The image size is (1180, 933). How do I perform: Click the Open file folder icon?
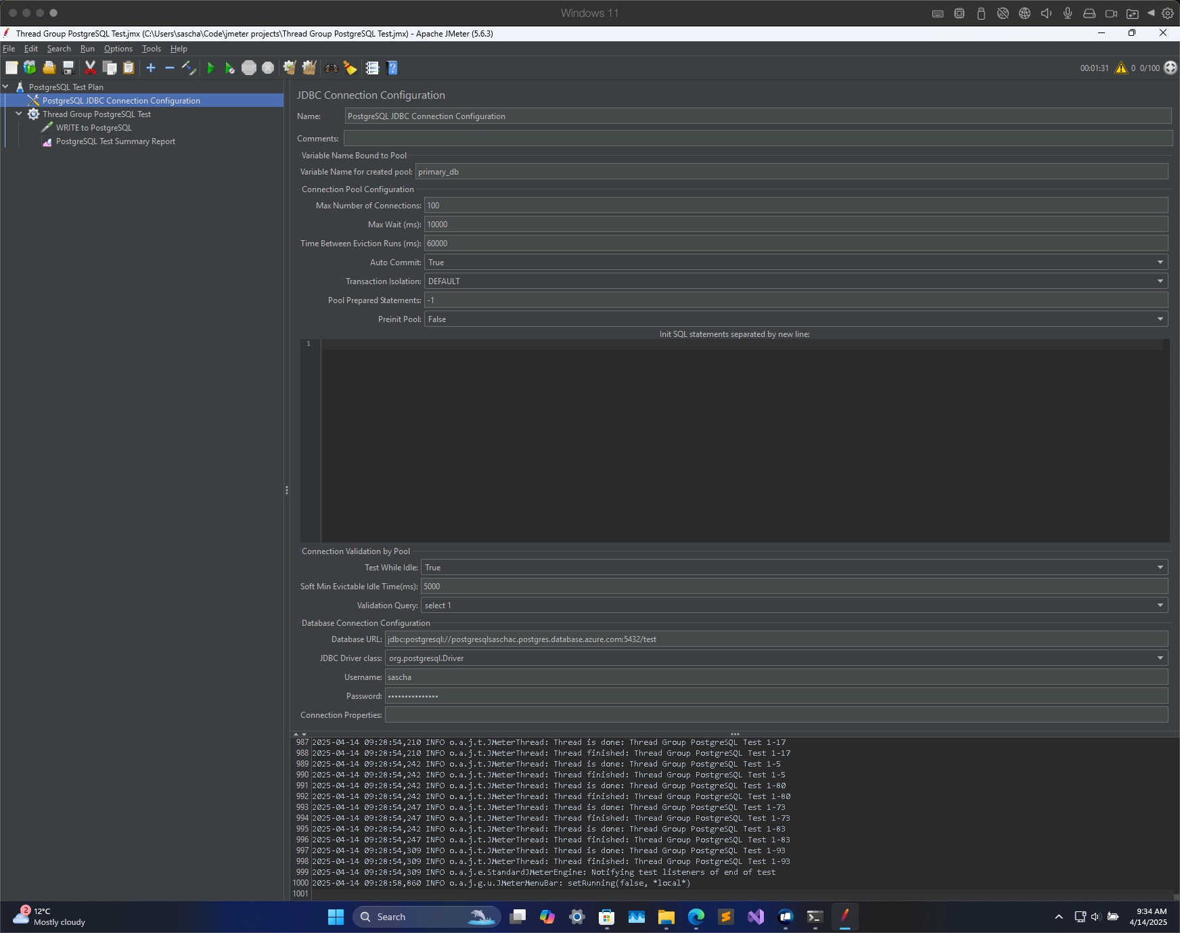(49, 68)
